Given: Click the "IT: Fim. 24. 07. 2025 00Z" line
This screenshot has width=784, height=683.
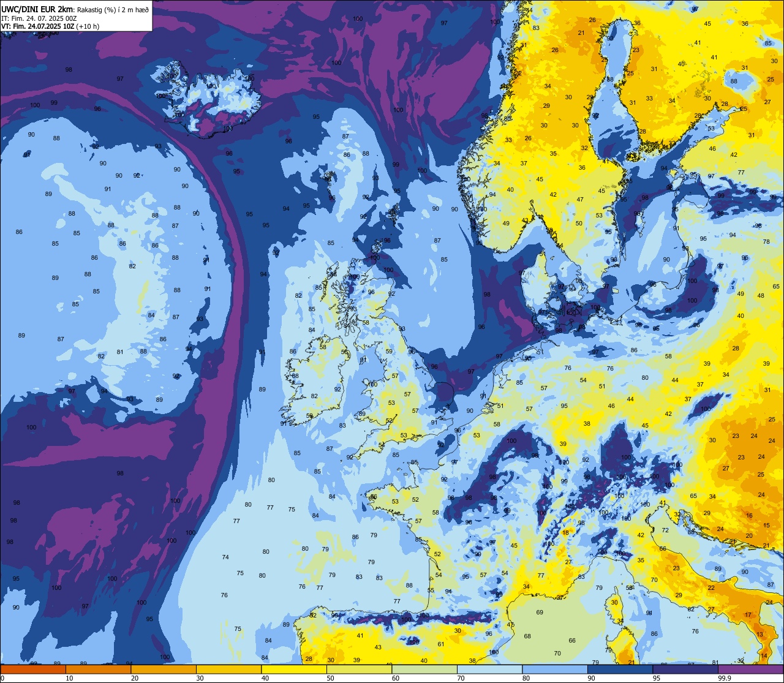Looking at the screenshot, I should click(39, 18).
